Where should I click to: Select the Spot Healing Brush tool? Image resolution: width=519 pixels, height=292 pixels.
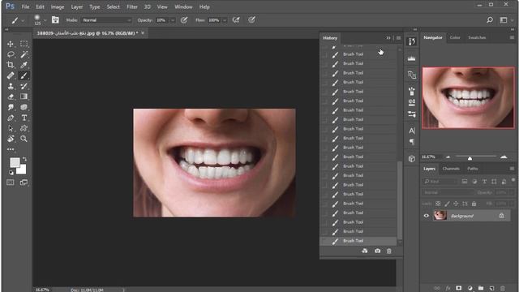[11, 75]
